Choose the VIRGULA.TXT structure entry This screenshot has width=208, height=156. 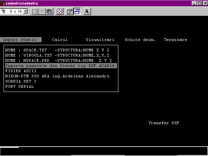click(57, 55)
